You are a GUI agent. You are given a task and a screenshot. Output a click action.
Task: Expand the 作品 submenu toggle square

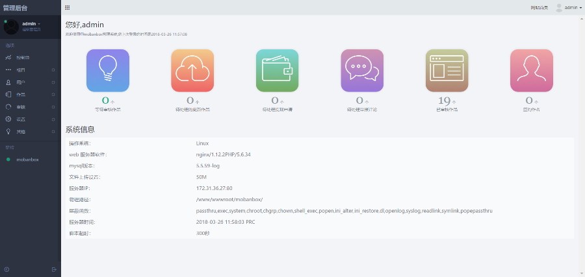click(x=53, y=95)
